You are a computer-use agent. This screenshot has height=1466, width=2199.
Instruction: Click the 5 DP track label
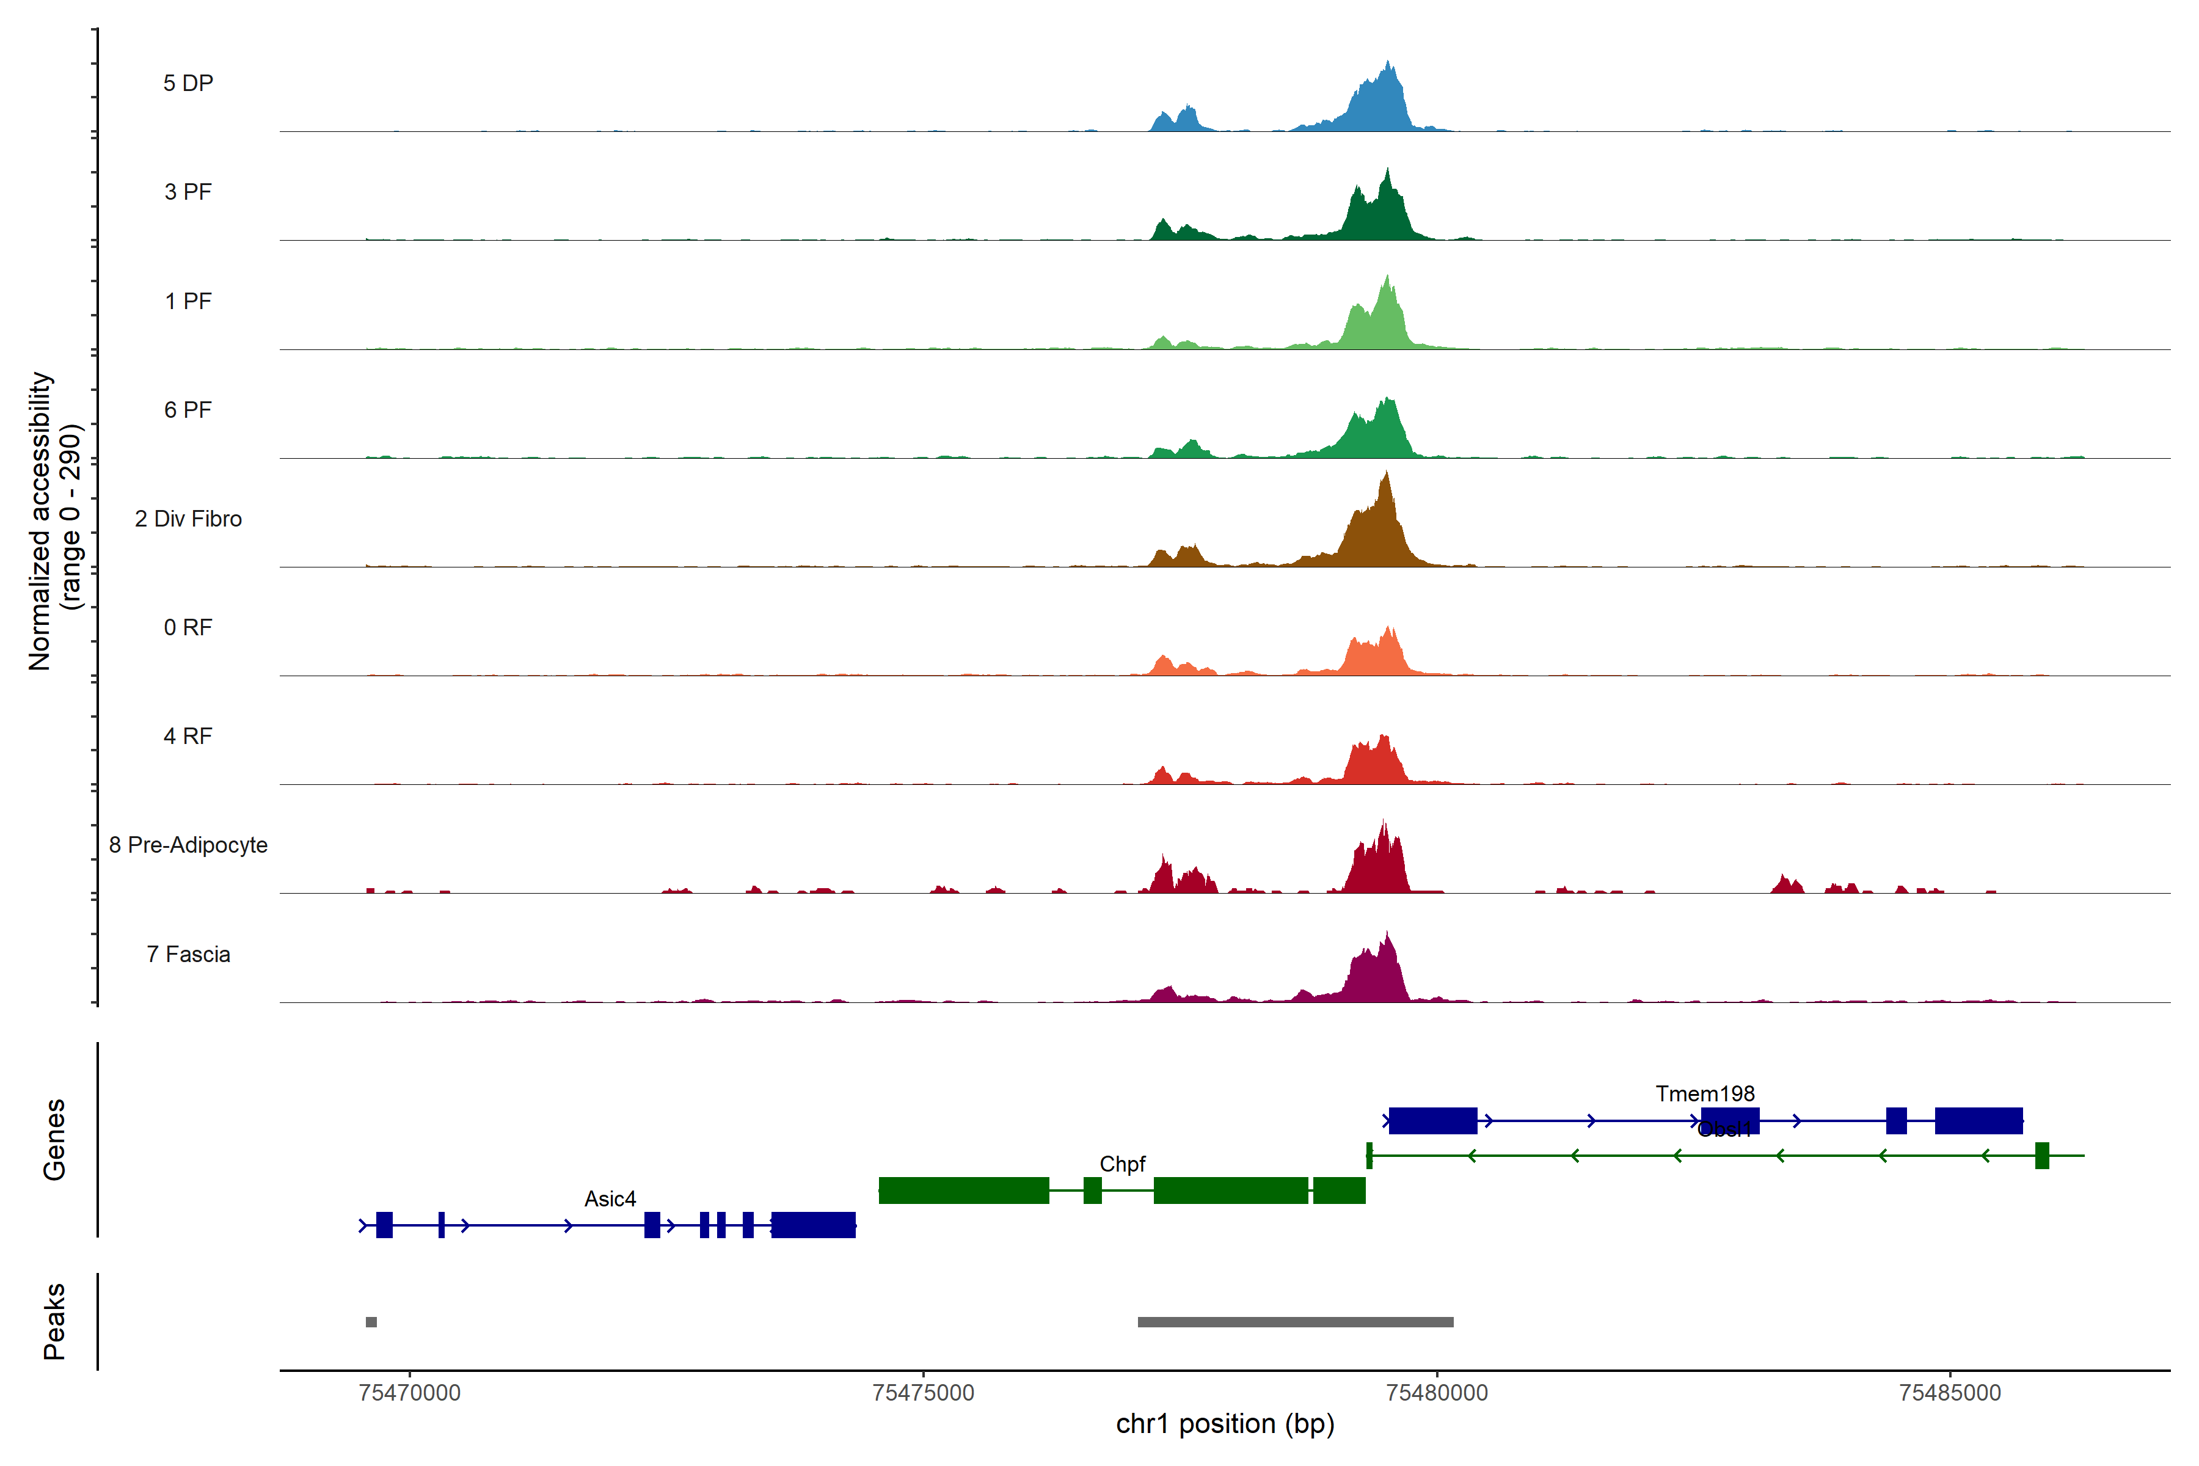point(188,83)
